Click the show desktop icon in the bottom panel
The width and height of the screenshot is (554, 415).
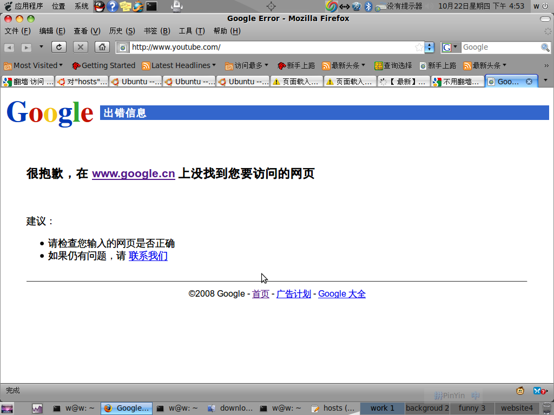(x=6, y=409)
